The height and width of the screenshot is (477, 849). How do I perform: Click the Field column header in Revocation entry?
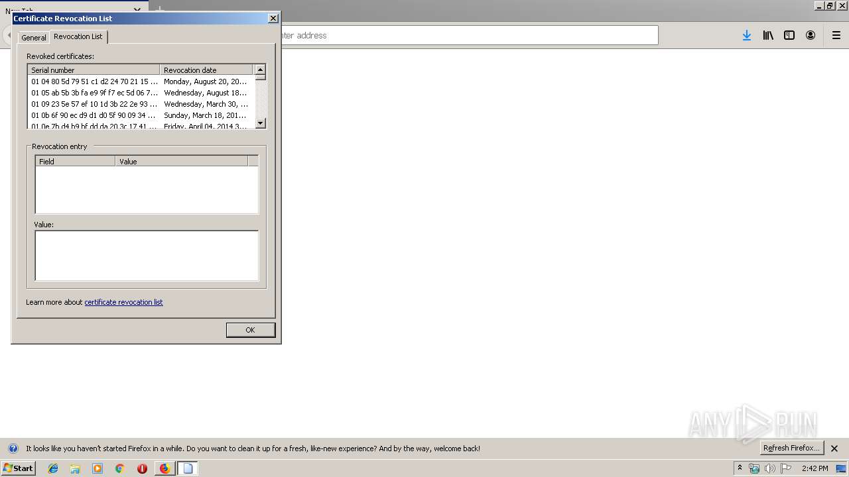(75, 161)
